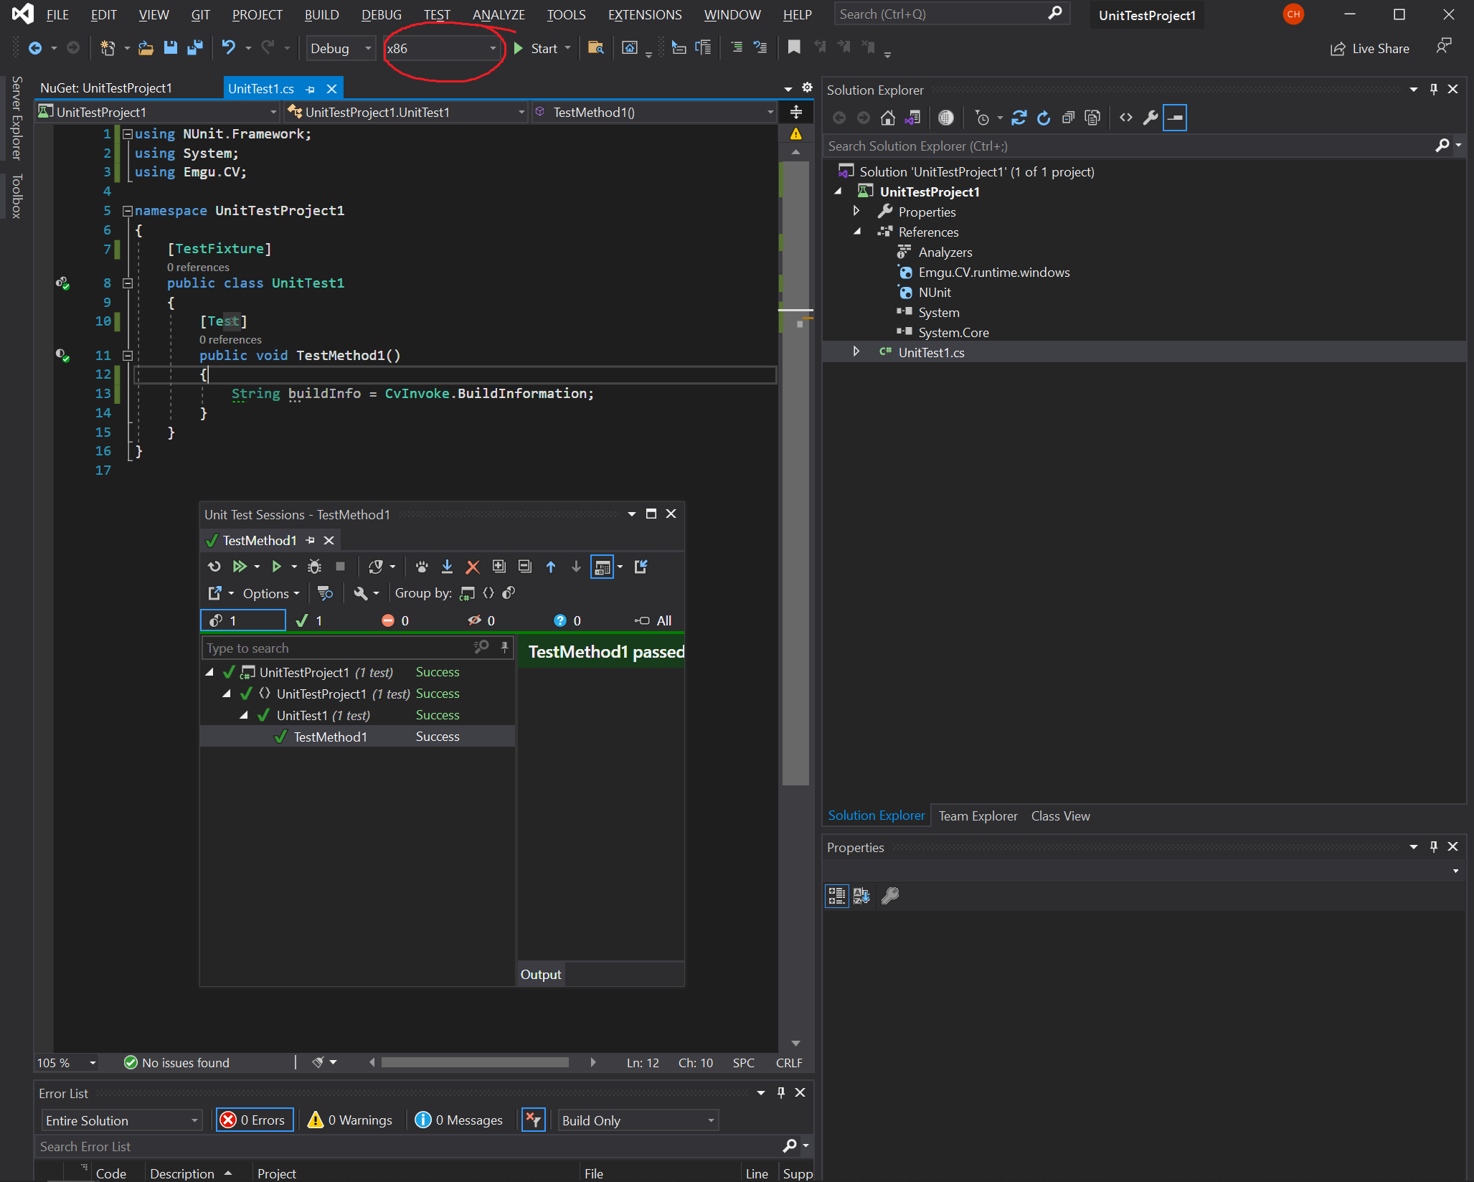Click the Start debugging button
1474x1182 pixels.
tap(536, 48)
